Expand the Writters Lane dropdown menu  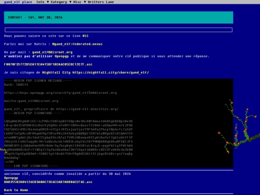(101, 2)
